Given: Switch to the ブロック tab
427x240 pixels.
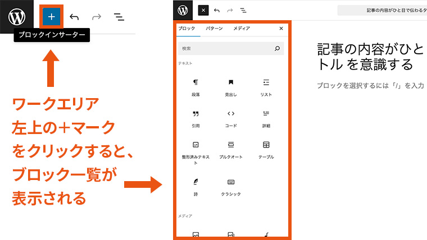Looking at the screenshot, I should click(x=187, y=28).
